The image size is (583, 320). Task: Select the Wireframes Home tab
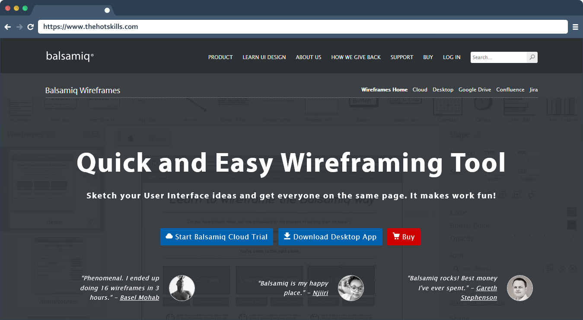384,90
